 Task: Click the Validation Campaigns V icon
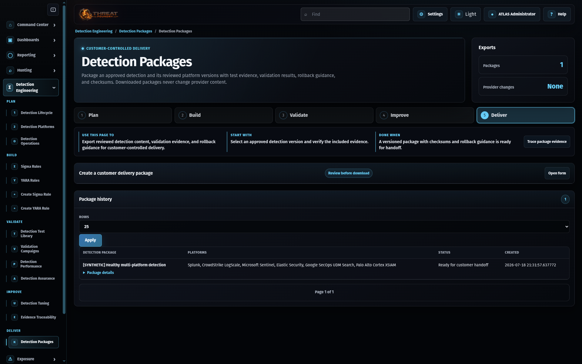tap(15, 249)
